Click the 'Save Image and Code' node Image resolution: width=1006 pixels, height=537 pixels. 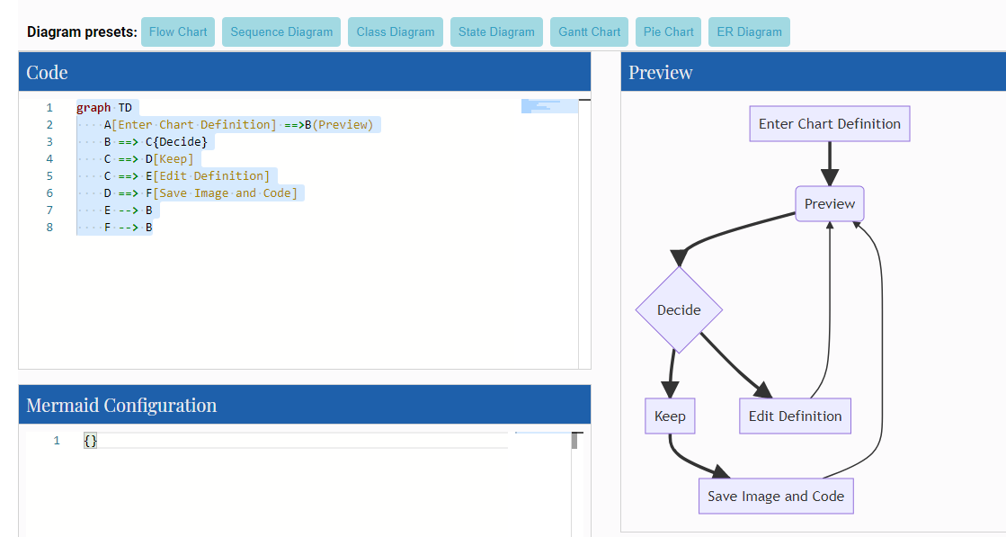click(775, 497)
